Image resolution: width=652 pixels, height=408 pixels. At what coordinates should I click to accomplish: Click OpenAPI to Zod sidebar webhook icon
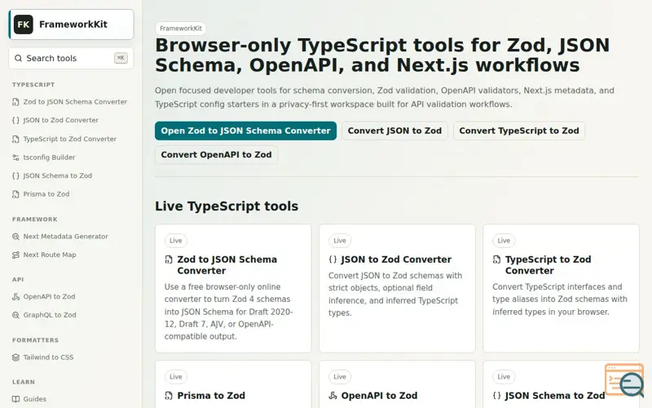15,296
